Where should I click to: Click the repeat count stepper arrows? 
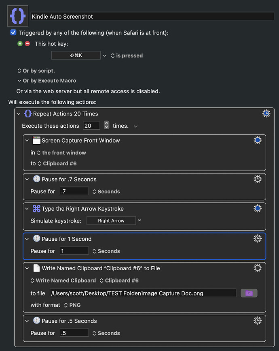[x=106, y=126]
